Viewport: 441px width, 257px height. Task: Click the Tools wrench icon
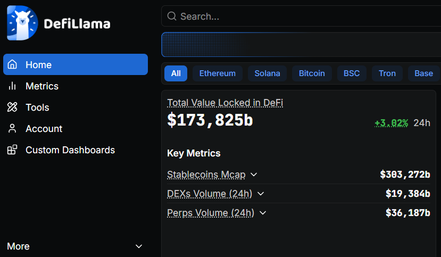pos(12,107)
